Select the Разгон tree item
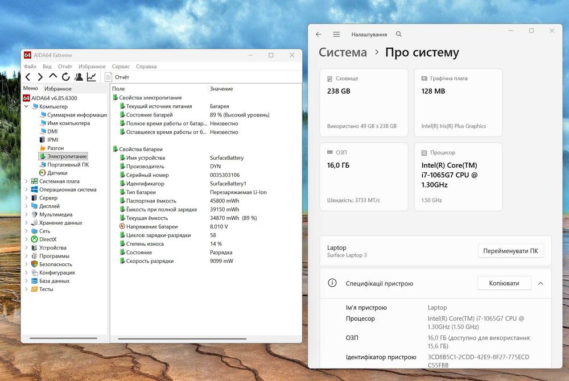 pos(52,148)
